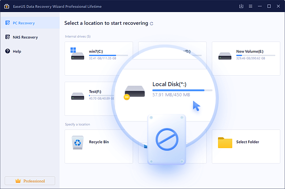Click the Recycle Bin label text
This screenshot has height=189, width=285.
click(x=99, y=142)
